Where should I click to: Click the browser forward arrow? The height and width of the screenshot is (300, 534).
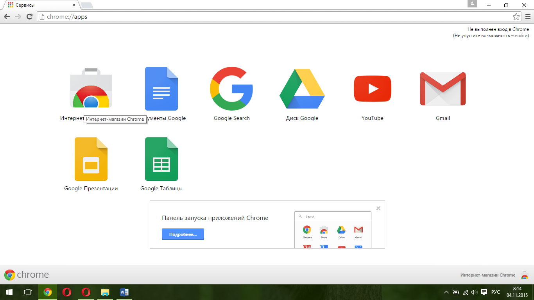(x=18, y=17)
